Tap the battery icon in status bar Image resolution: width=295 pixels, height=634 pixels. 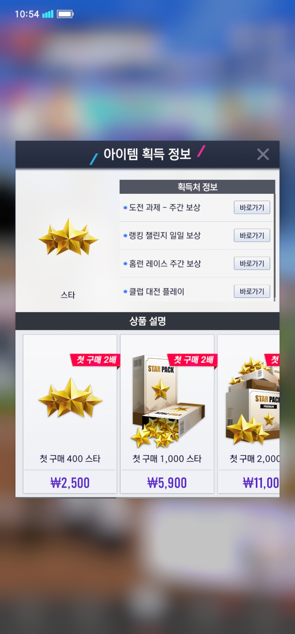[x=65, y=14]
